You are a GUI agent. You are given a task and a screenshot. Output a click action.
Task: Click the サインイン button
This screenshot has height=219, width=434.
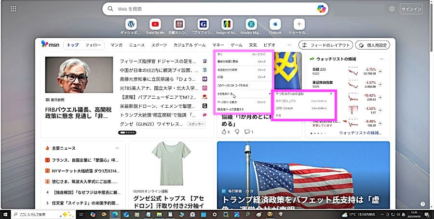[412, 9]
